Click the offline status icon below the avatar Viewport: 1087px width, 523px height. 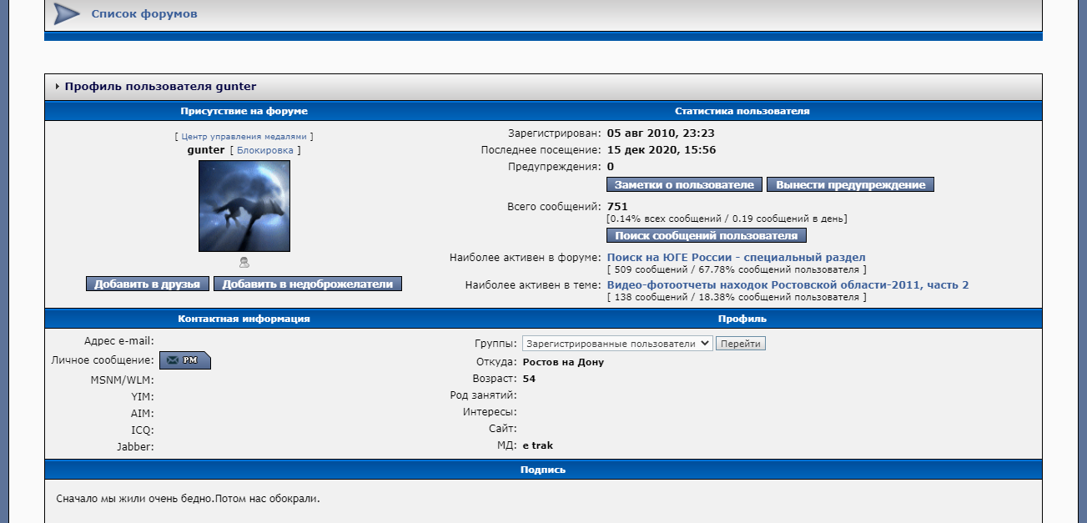pyautogui.click(x=244, y=260)
